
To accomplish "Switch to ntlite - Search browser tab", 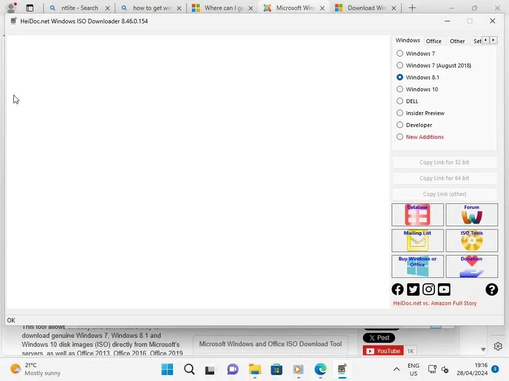I will click(80, 8).
